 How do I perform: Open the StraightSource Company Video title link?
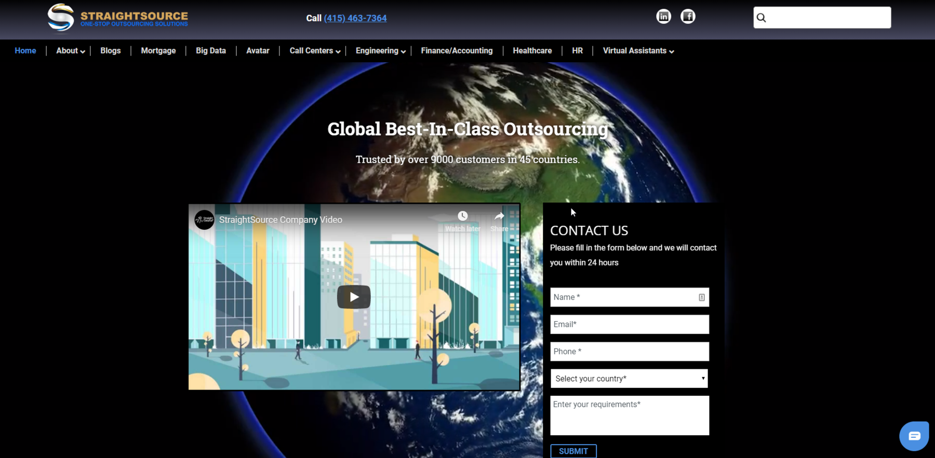coord(280,220)
